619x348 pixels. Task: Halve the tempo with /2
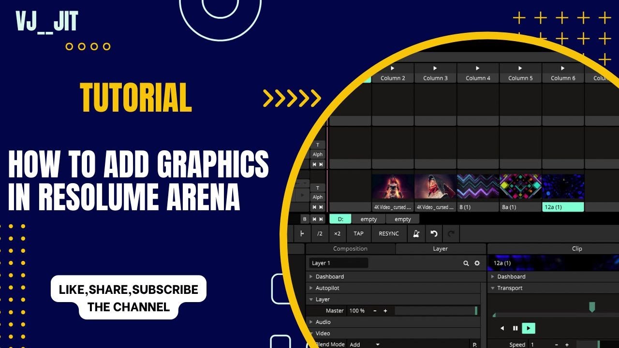pos(320,233)
